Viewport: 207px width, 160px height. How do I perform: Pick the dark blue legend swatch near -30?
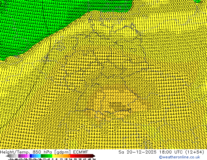pos(31,156)
